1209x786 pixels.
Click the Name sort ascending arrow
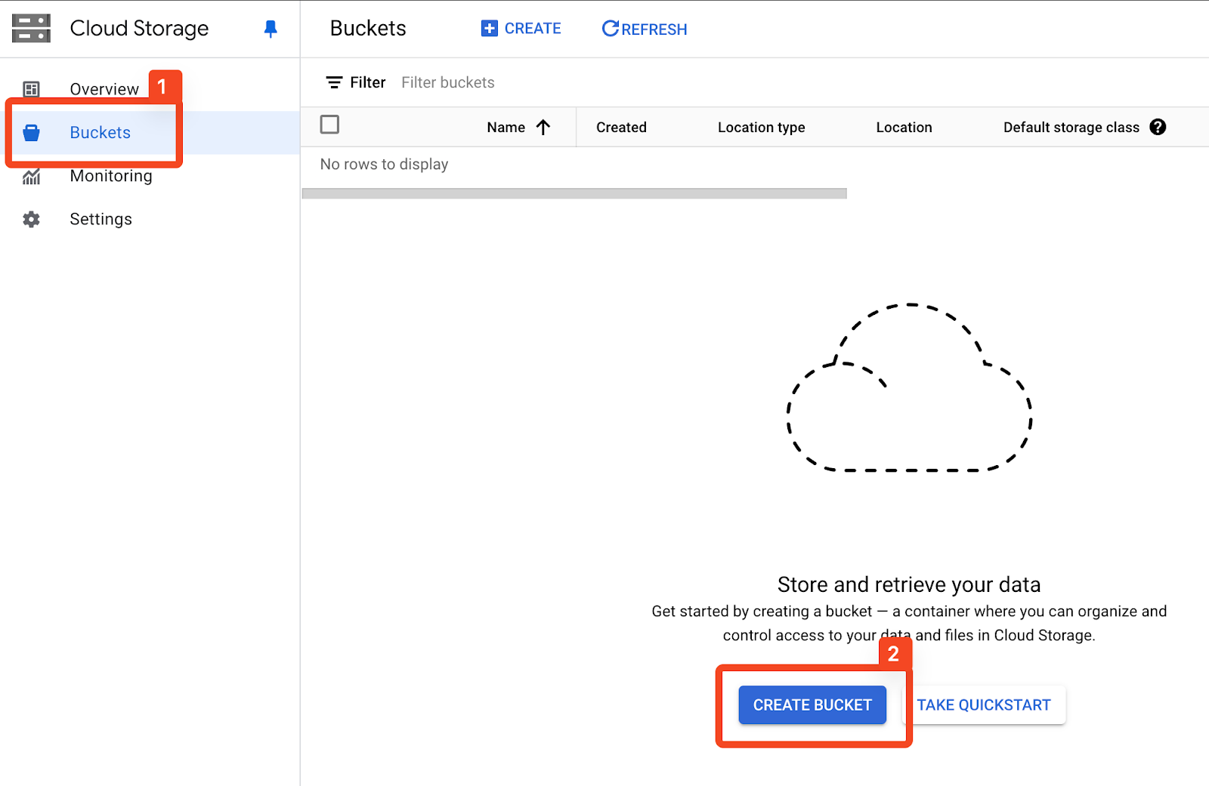point(543,127)
